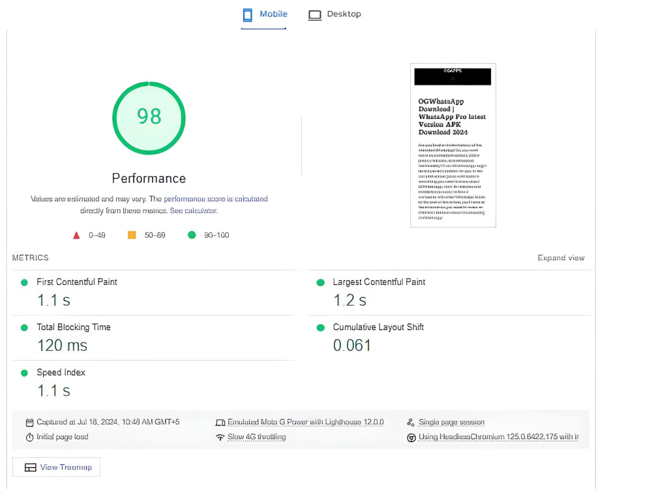652x489 pixels.
Task: Click the stopwatch icon beside Initial page load
Action: 29,437
